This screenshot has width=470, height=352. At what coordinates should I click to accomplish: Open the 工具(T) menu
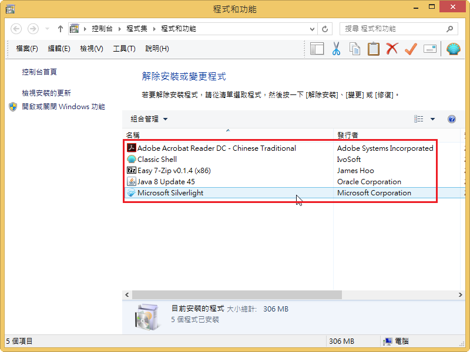(124, 49)
